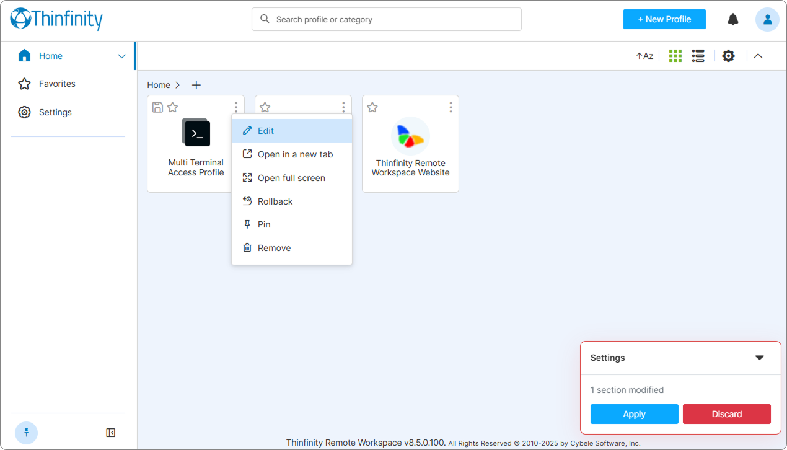Image resolution: width=787 pixels, height=450 pixels.
Task: Select Remove in the context menu
Action: pyautogui.click(x=292, y=248)
